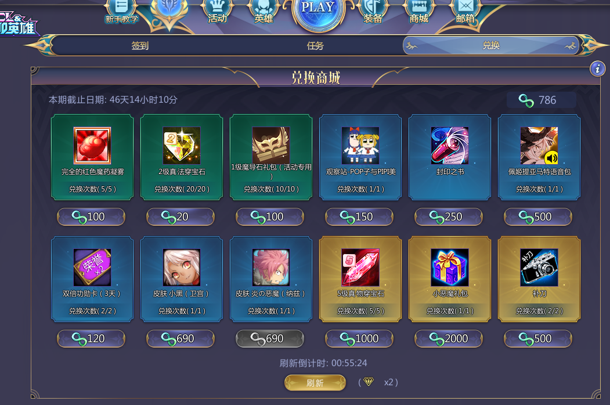The width and height of the screenshot is (610, 405).
Task: Open the 装备 equipment icon
Action: pyautogui.click(x=372, y=11)
